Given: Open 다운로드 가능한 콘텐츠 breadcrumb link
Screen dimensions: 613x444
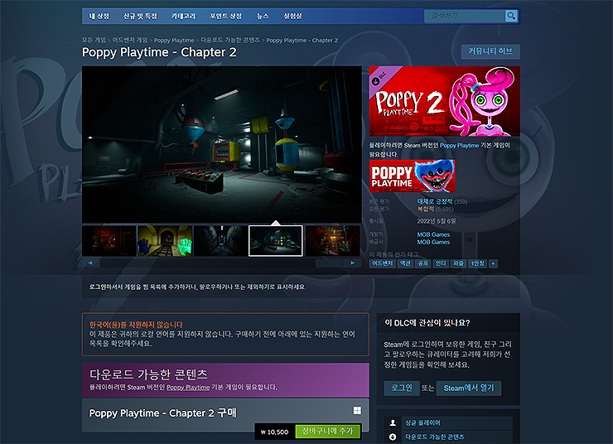Looking at the screenshot, I should (x=230, y=40).
